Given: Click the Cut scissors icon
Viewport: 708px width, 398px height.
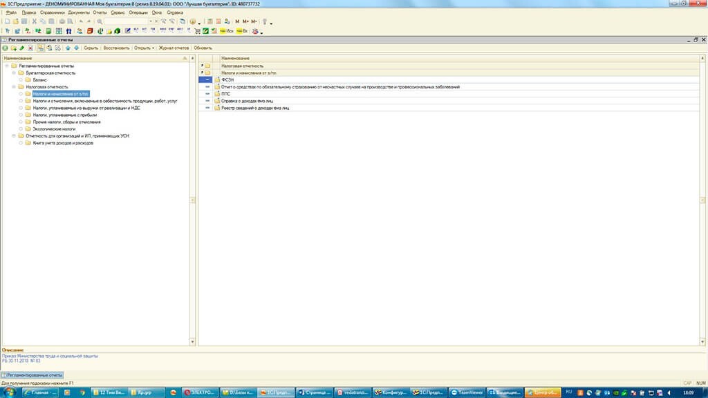Looking at the screenshot, I should pyautogui.click(x=34, y=21).
